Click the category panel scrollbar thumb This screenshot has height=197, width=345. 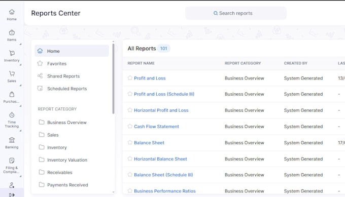113,78
